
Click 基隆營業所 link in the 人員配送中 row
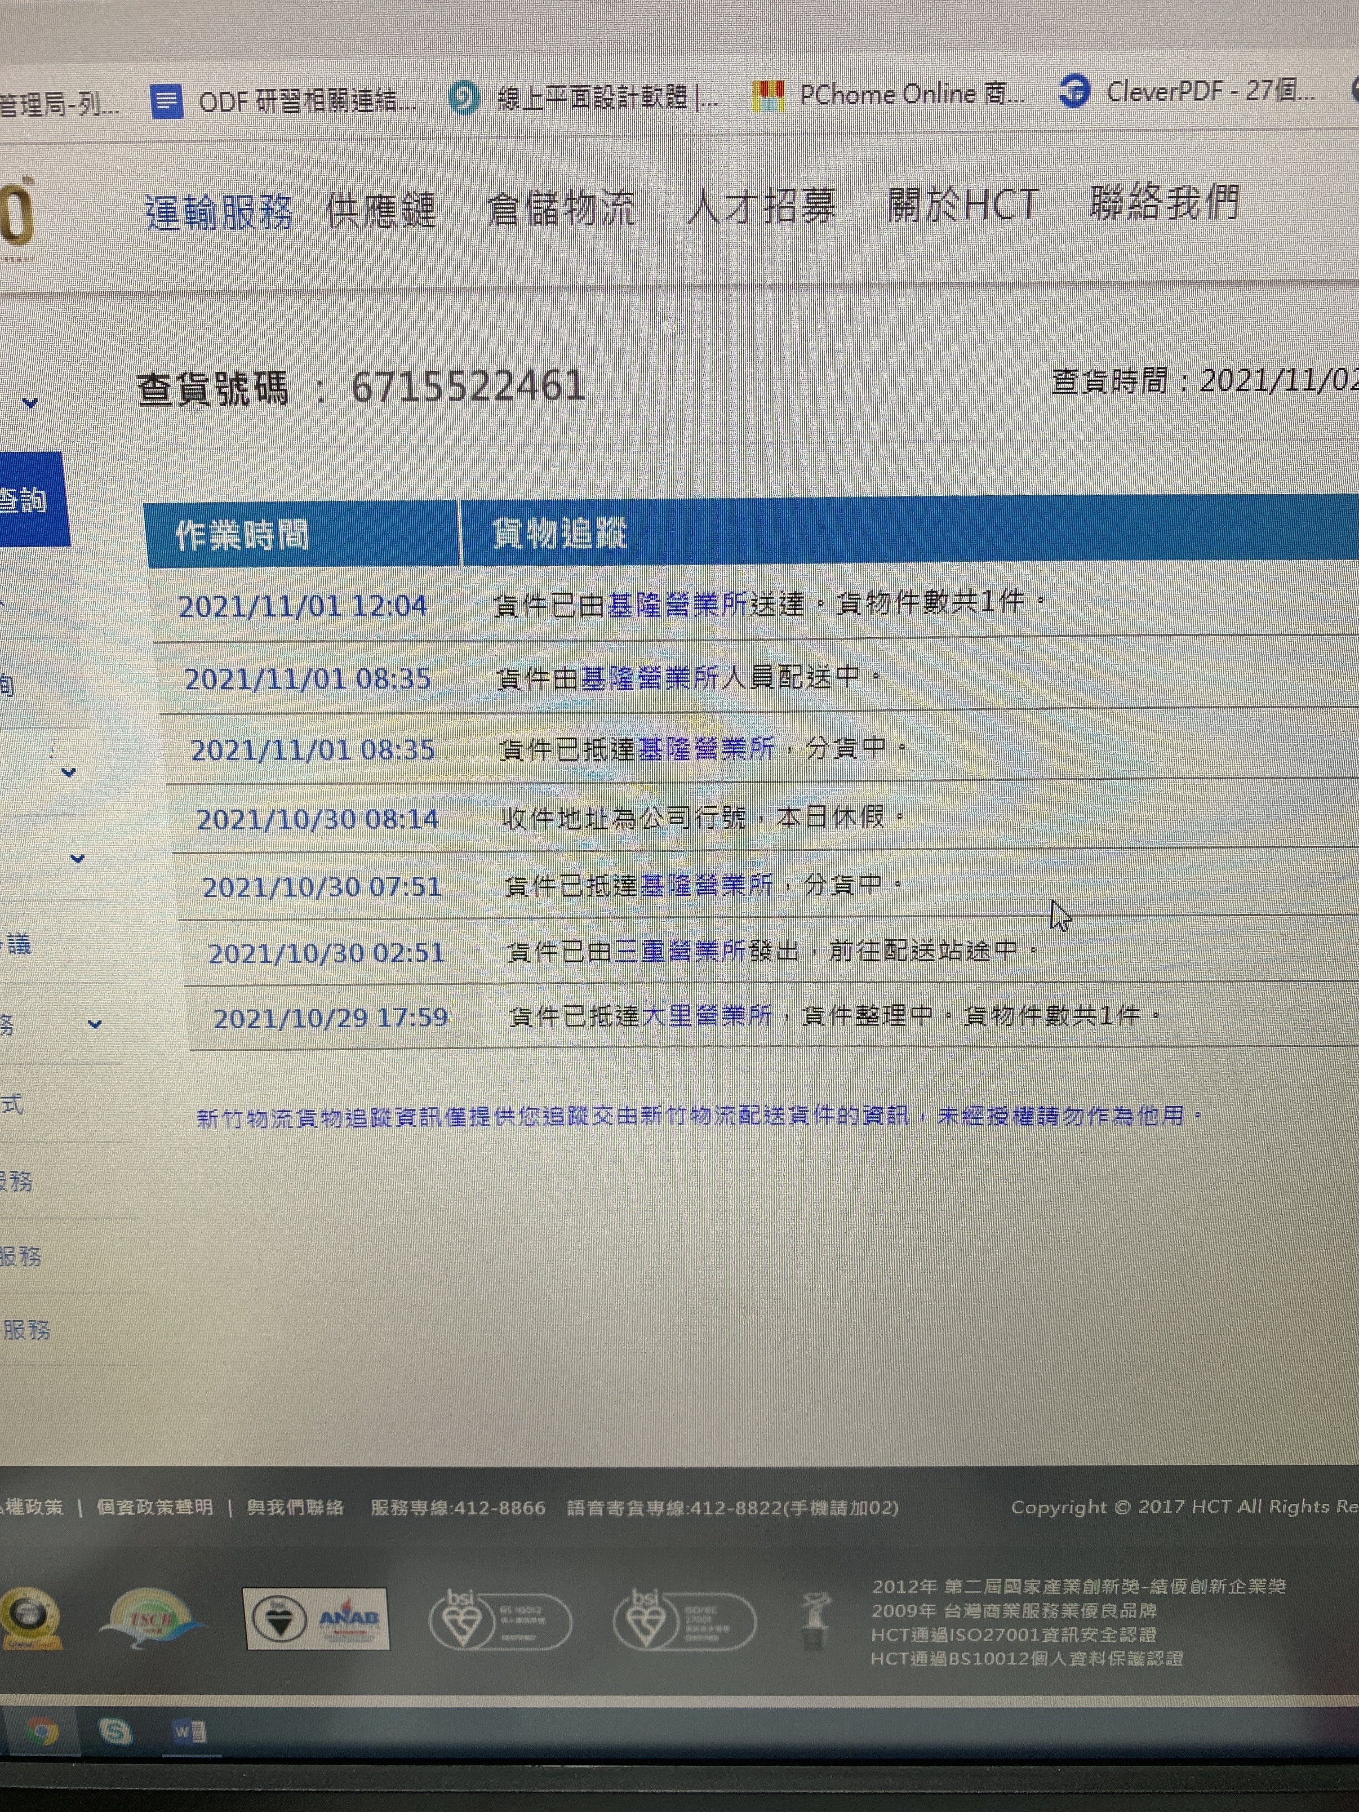coord(649,677)
